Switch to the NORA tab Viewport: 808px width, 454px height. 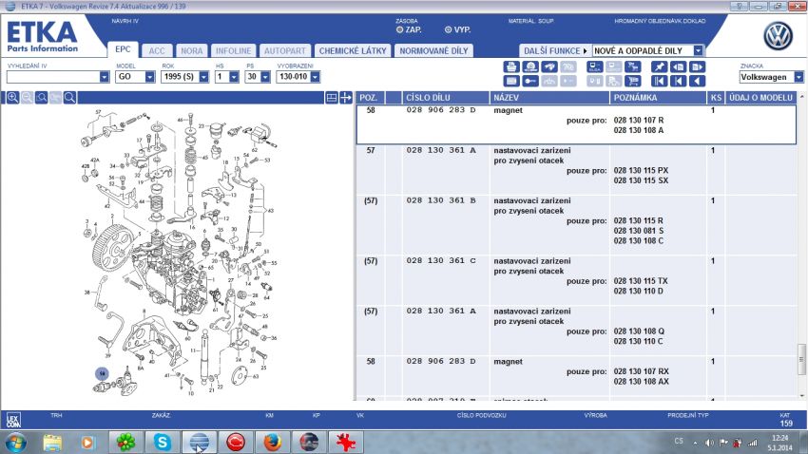(192, 50)
